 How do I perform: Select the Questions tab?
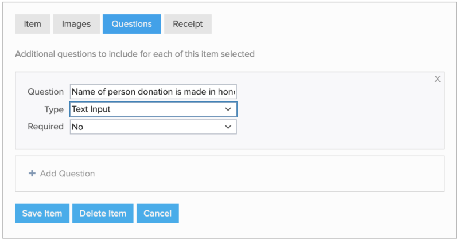[132, 24]
